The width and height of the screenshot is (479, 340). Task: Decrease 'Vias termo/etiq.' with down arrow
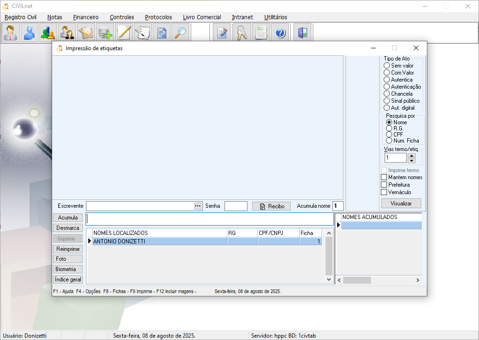click(412, 160)
